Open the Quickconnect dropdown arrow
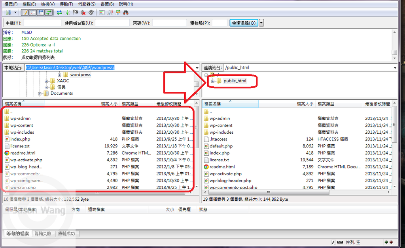The width and height of the screenshot is (405, 248). tap(261, 22)
